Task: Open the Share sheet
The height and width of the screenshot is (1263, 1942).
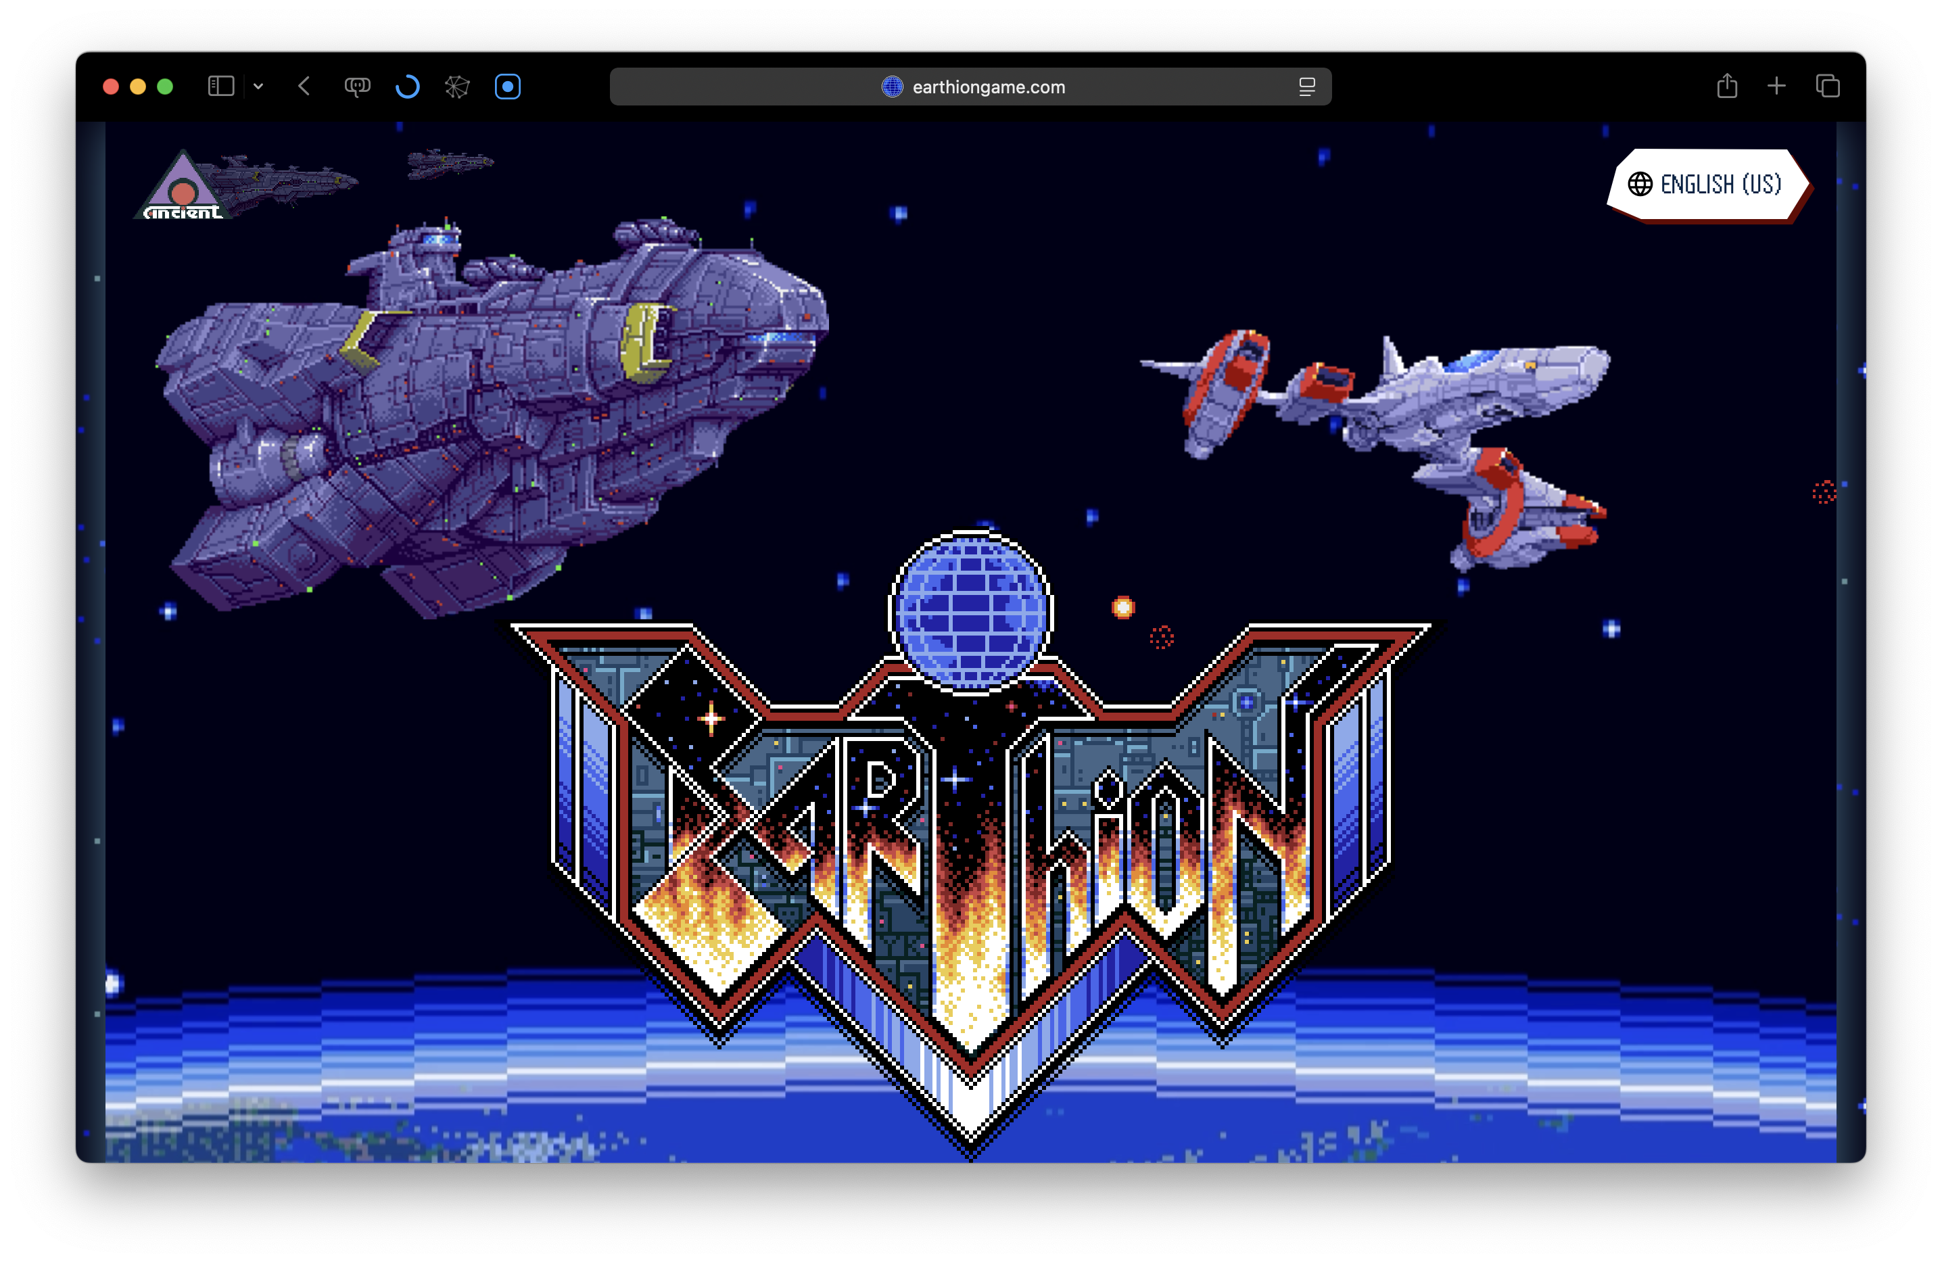Action: [x=1726, y=87]
